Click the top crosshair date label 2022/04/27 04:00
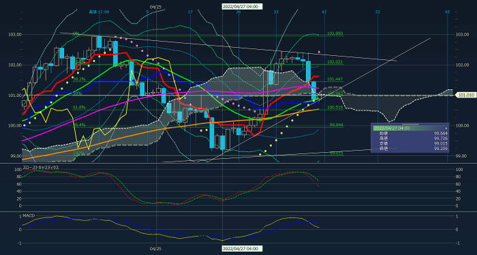 tap(242, 6)
